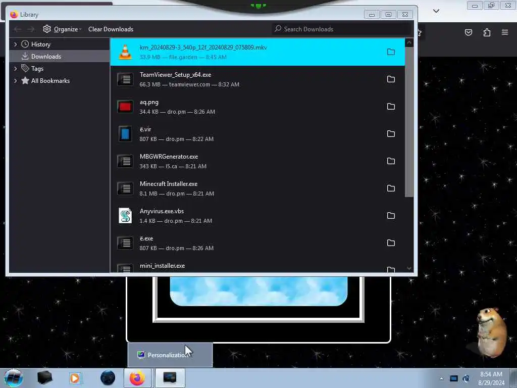Viewport: 517px width, 388px height.
Task: Open the Organize dropdown menu
Action: coord(62,29)
